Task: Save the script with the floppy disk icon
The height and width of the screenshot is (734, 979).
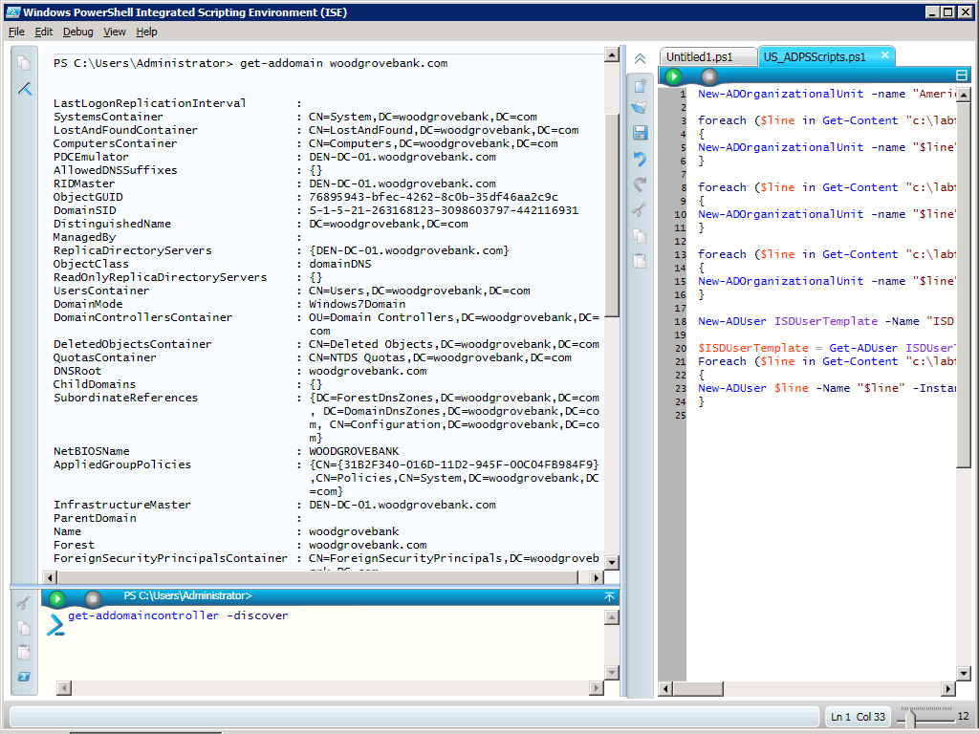Action: pos(640,132)
